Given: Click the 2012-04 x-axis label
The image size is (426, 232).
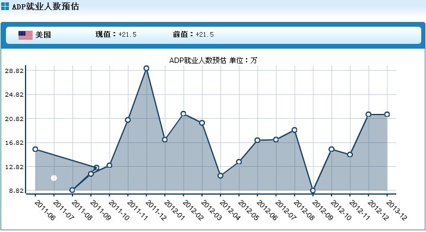Looking at the screenshot, I should pyautogui.click(x=230, y=210).
